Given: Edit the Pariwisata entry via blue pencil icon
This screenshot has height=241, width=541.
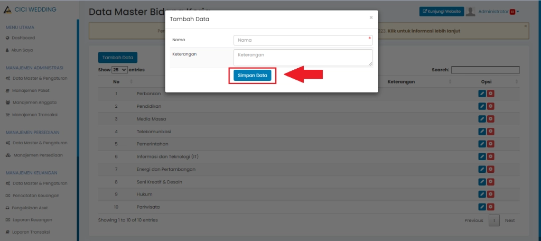Looking at the screenshot, I should [482, 207].
